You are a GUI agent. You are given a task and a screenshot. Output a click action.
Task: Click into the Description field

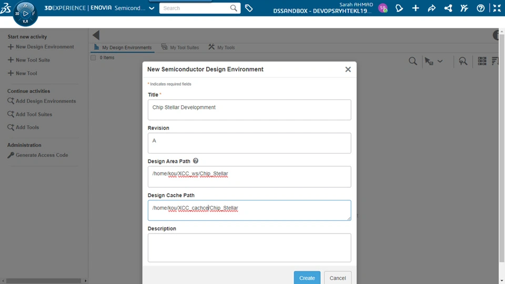point(249,248)
